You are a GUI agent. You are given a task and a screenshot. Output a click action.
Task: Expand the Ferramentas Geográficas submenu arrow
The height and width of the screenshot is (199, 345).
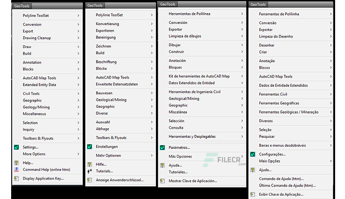coord(331,103)
